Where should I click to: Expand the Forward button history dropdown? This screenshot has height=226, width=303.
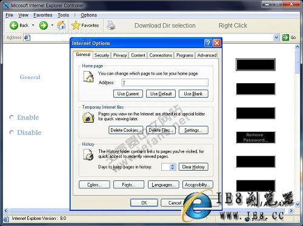(52, 26)
